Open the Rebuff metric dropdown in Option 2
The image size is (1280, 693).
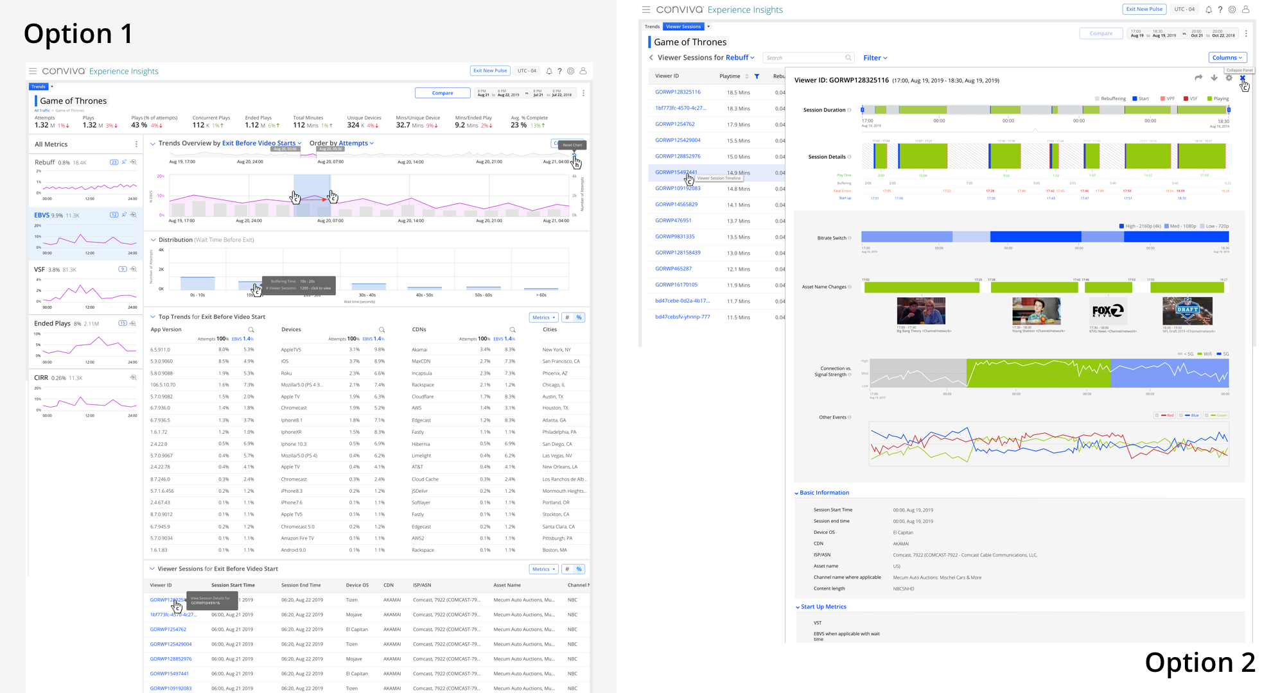tap(741, 58)
